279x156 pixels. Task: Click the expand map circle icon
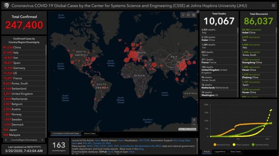click(198, 12)
